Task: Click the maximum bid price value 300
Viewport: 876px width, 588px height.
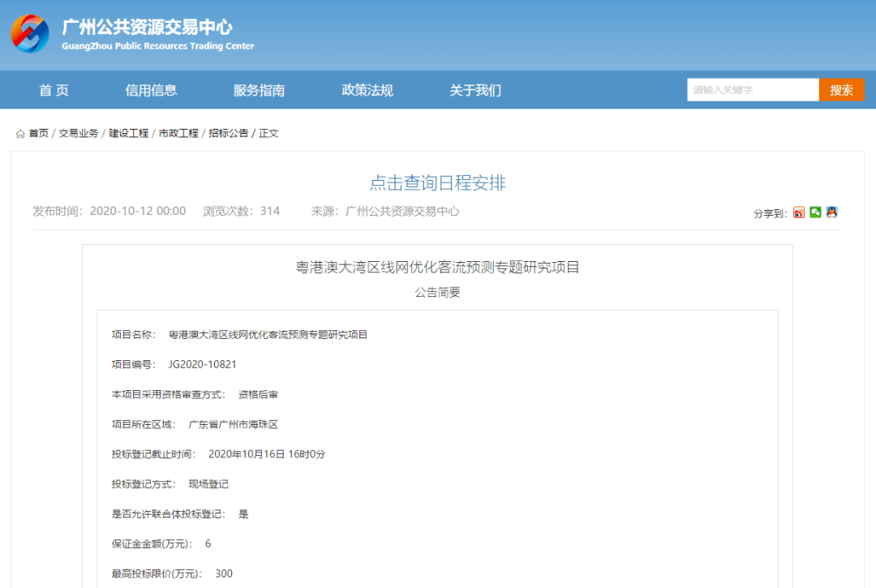Action: coord(224,573)
